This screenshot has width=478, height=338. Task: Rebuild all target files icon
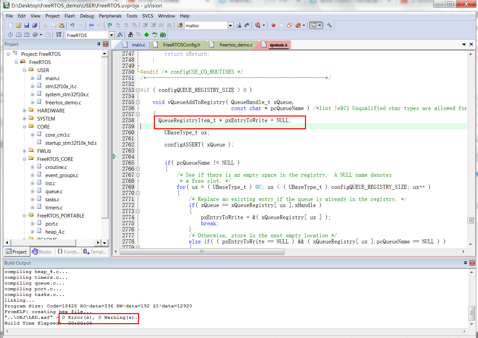click(27, 35)
